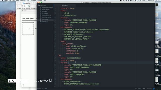Image resolution: width=161 pixels, height=90 pixels.
Task: Open kontena-cluster.yml in the tree view
Action: click(46, 16)
